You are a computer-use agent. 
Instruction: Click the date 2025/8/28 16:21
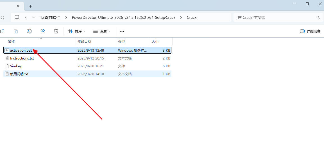pos(91,66)
